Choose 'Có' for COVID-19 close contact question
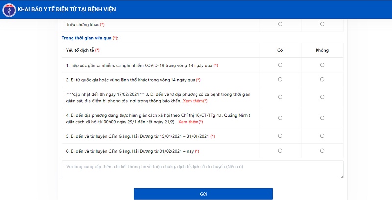Image resolution: width=392 pixels, height=200 pixels. [x=280, y=65]
